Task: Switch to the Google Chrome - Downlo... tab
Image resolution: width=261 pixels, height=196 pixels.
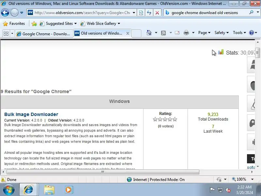Action: [44, 34]
